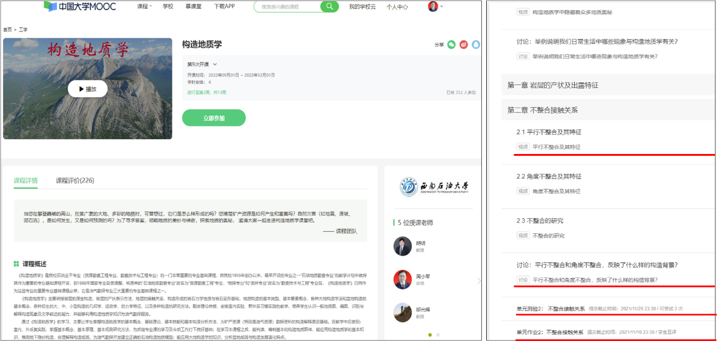
Task: Share course via Weibo icon
Action: 464,45
